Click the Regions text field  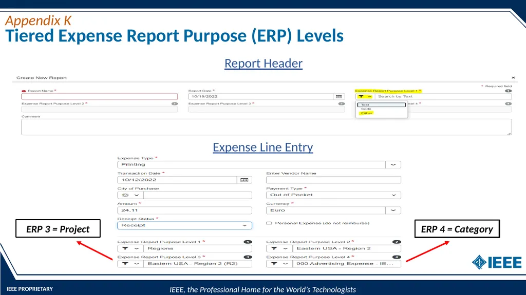198,248
